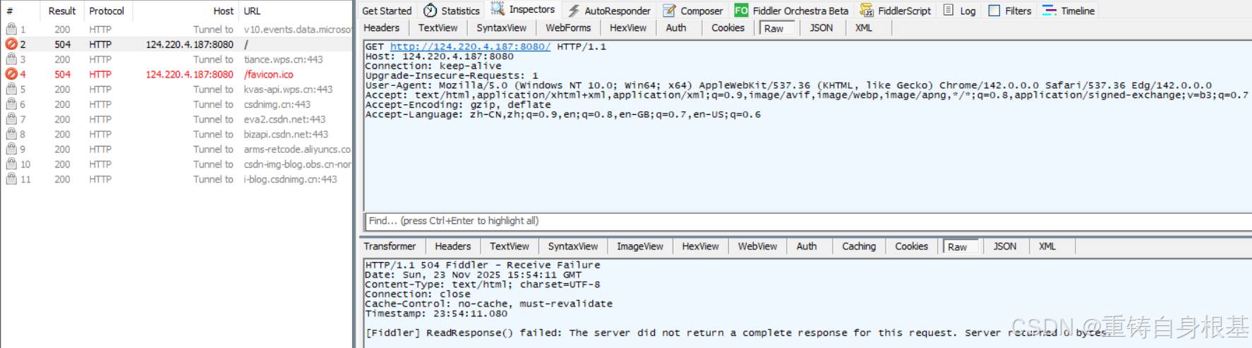Viewport: 1252px width, 348px height.
Task: Click the AutoResponder lightning bolt icon
Action: click(574, 11)
